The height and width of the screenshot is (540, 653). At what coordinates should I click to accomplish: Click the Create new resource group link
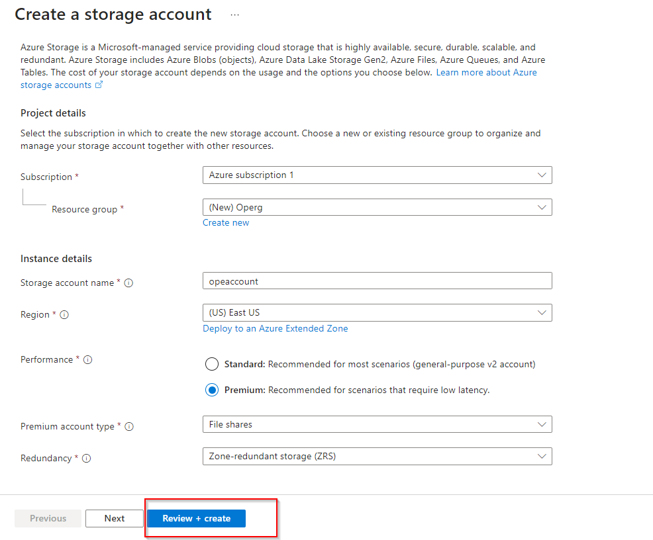point(226,223)
